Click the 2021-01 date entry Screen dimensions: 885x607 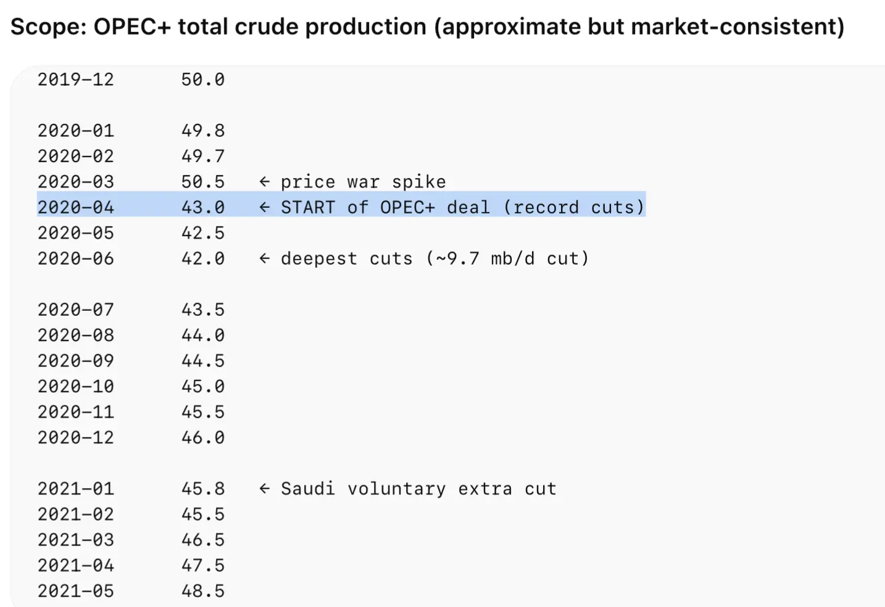tap(76, 489)
